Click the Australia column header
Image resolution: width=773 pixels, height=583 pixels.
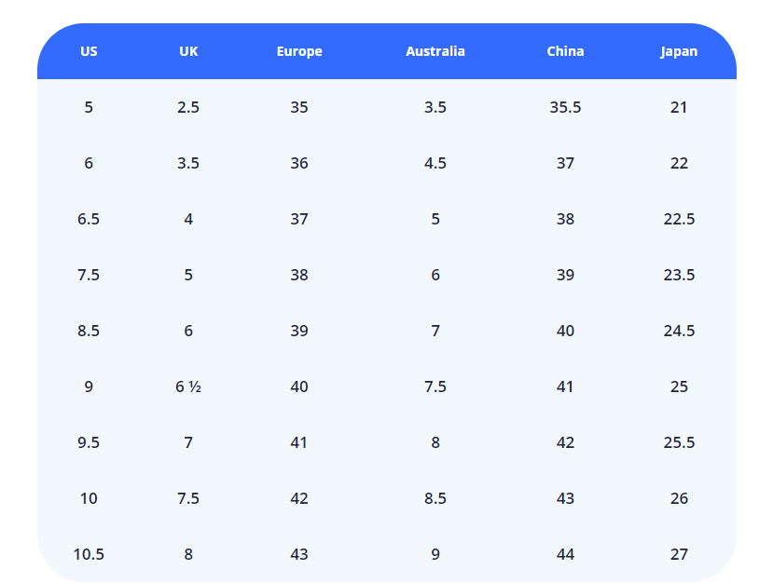(x=435, y=51)
